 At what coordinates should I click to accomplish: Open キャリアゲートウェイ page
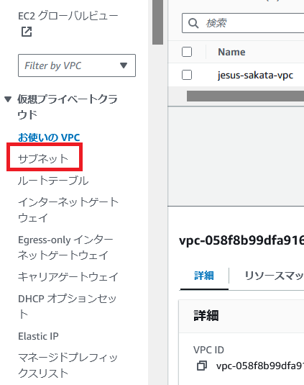click(x=68, y=277)
